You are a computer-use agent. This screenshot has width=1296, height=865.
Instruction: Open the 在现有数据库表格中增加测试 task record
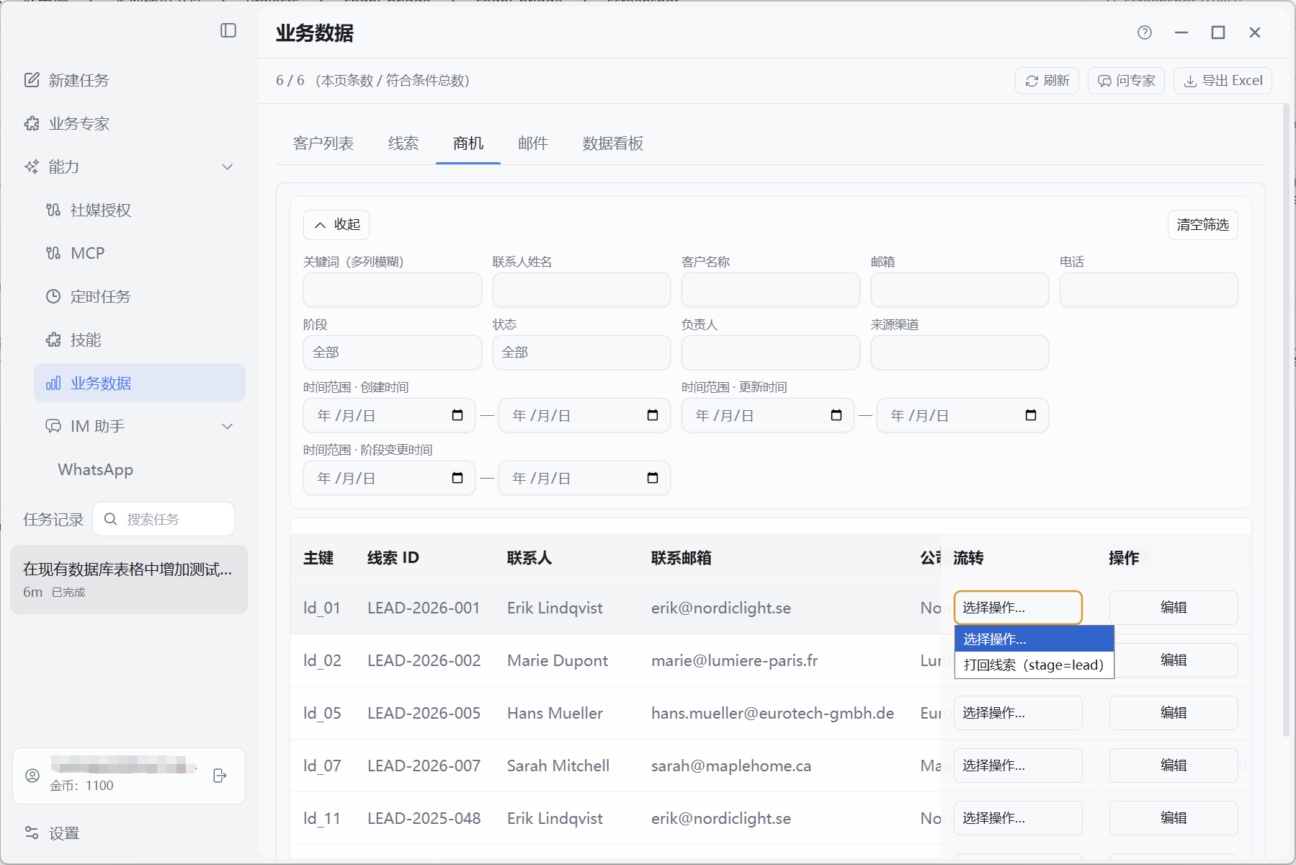(x=129, y=580)
